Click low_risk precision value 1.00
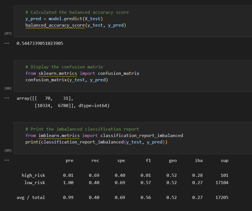This screenshot has width=252, height=211. [68, 183]
